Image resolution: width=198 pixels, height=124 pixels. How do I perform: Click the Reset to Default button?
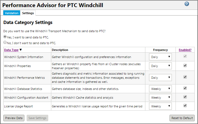click(182, 118)
